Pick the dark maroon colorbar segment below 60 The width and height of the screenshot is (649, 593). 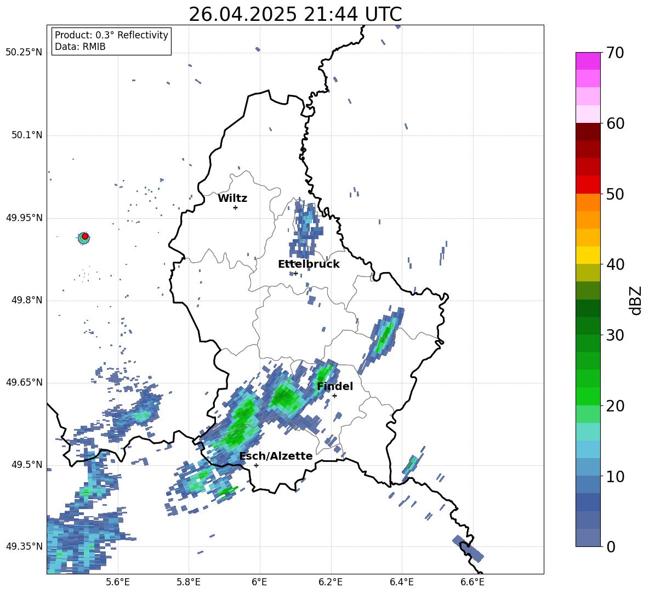pos(588,132)
